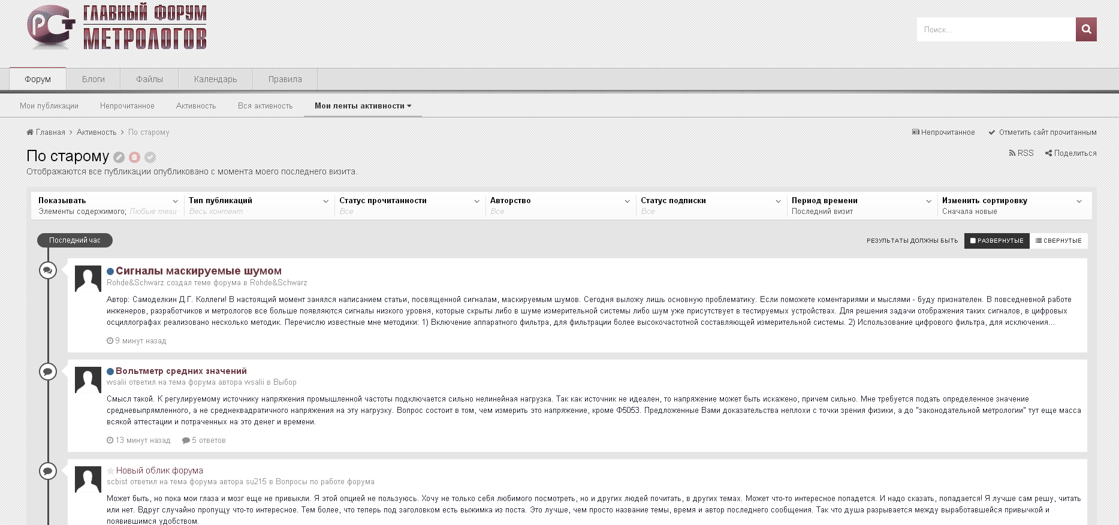Open the Мои ленты активности menu
Image resolution: width=1119 pixels, height=525 pixels.
pyautogui.click(x=363, y=106)
